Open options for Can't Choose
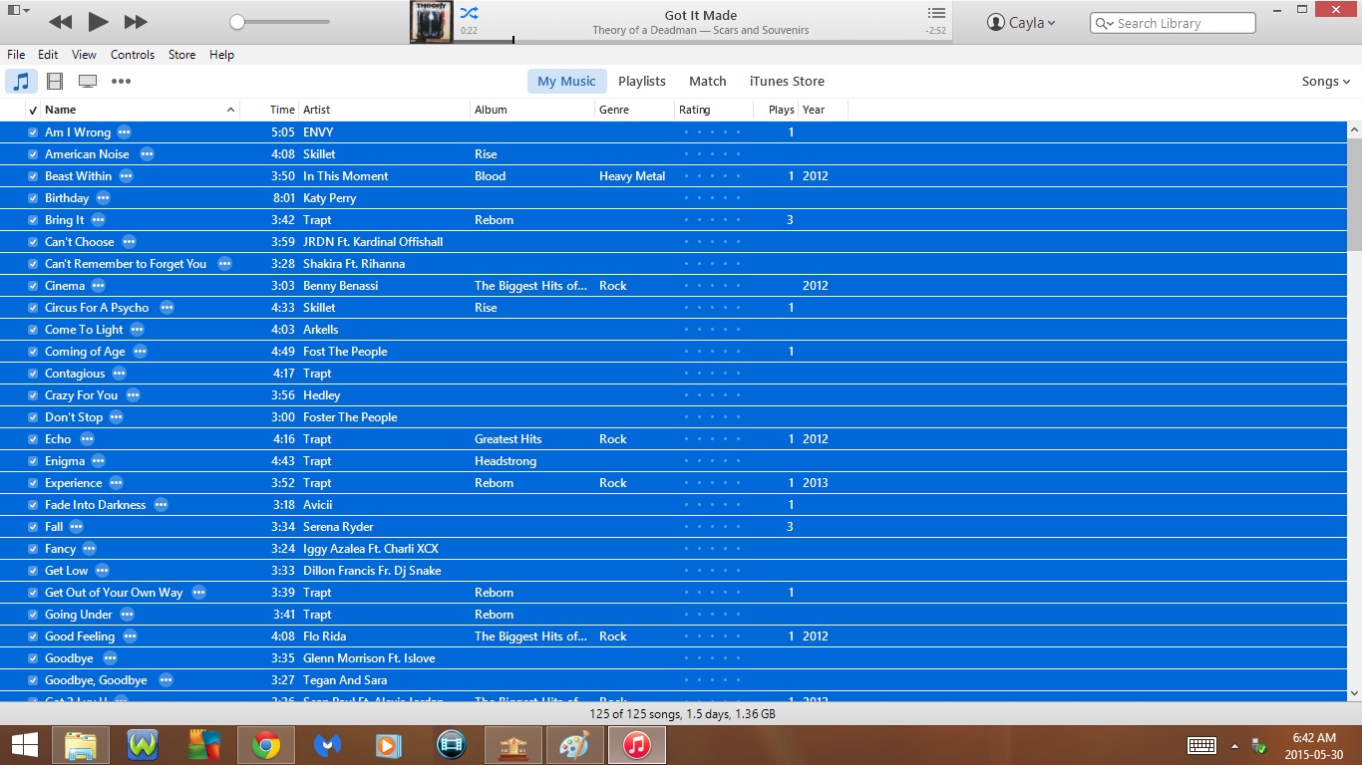The width and height of the screenshot is (1362, 765). [x=129, y=242]
